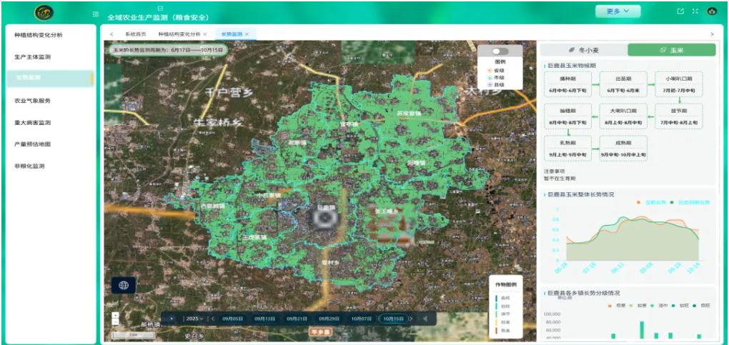Image resolution: width=729 pixels, height=345 pixels.
Task: Close the 长势监测 tab
Action: 247,34
